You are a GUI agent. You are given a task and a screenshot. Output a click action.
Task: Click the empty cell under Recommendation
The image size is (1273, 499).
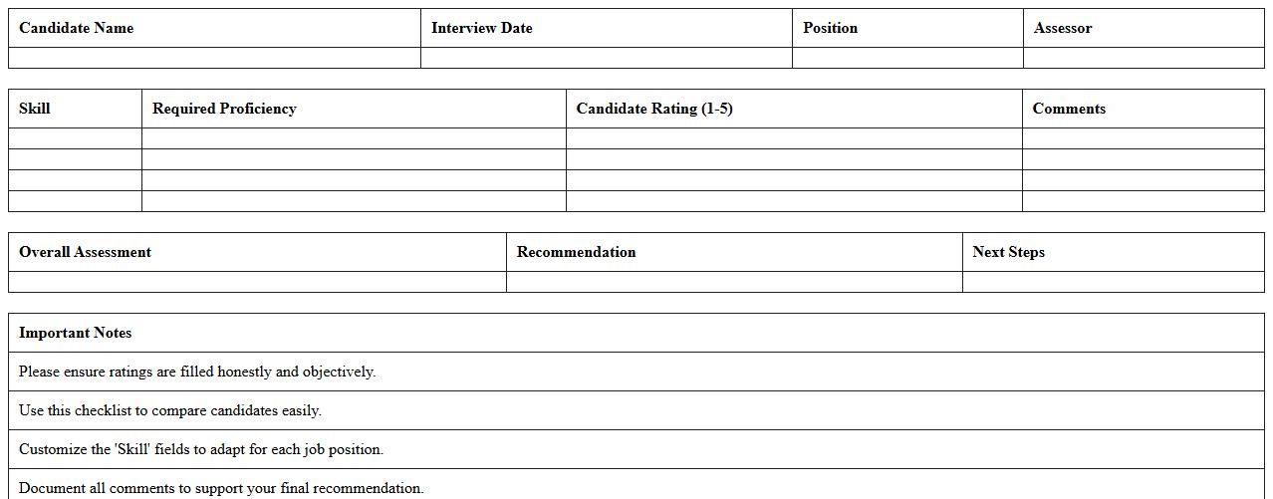734,282
